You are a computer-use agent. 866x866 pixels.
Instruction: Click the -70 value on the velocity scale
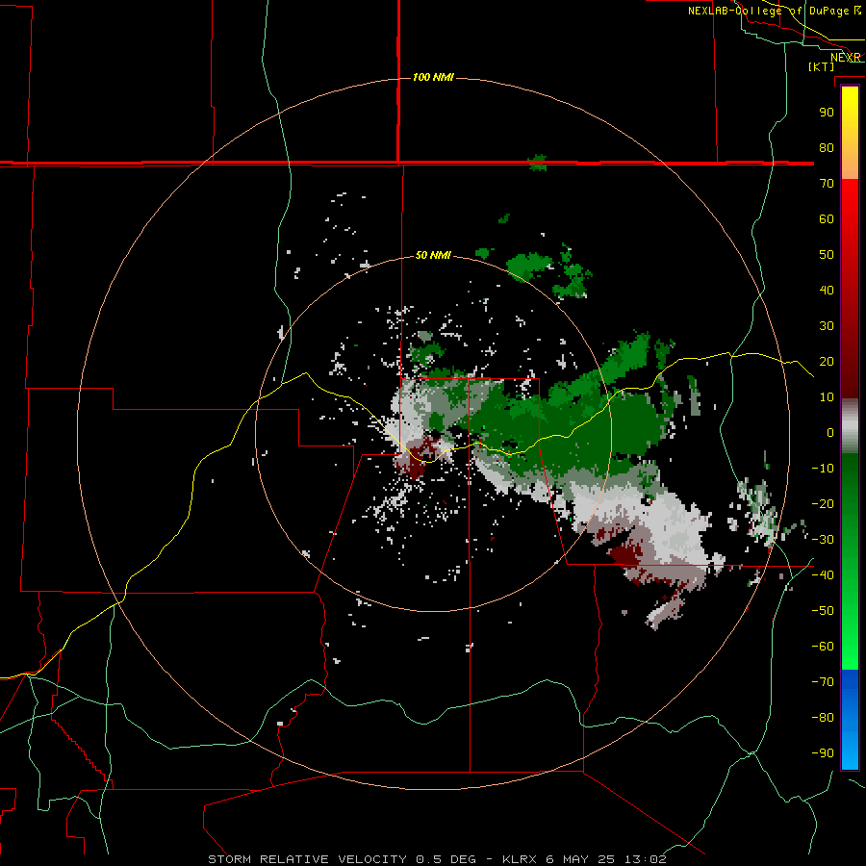[x=823, y=682]
